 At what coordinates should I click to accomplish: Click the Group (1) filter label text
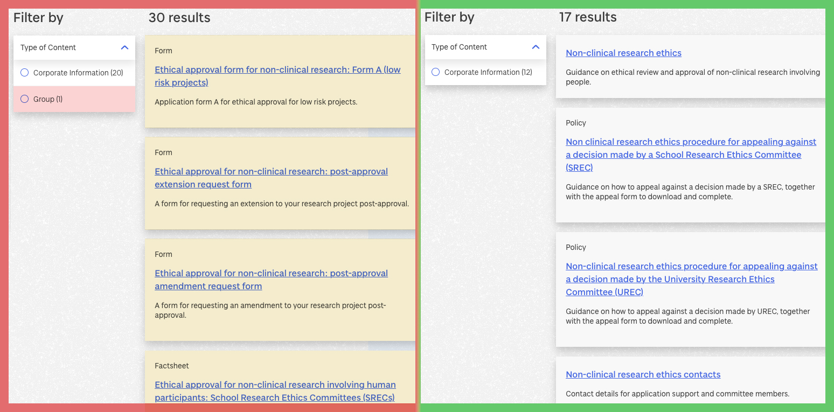coord(48,99)
